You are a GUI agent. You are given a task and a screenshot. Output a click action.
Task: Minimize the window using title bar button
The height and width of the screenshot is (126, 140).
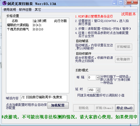point(114,3)
